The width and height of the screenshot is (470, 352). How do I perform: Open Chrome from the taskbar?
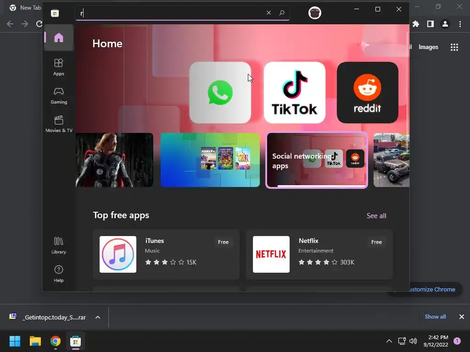click(x=56, y=341)
